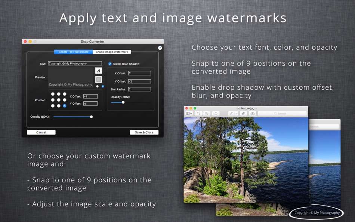Open sidebar view menu in Nature.jpg window
The width and height of the screenshot is (355, 222).
(x=189, y=113)
